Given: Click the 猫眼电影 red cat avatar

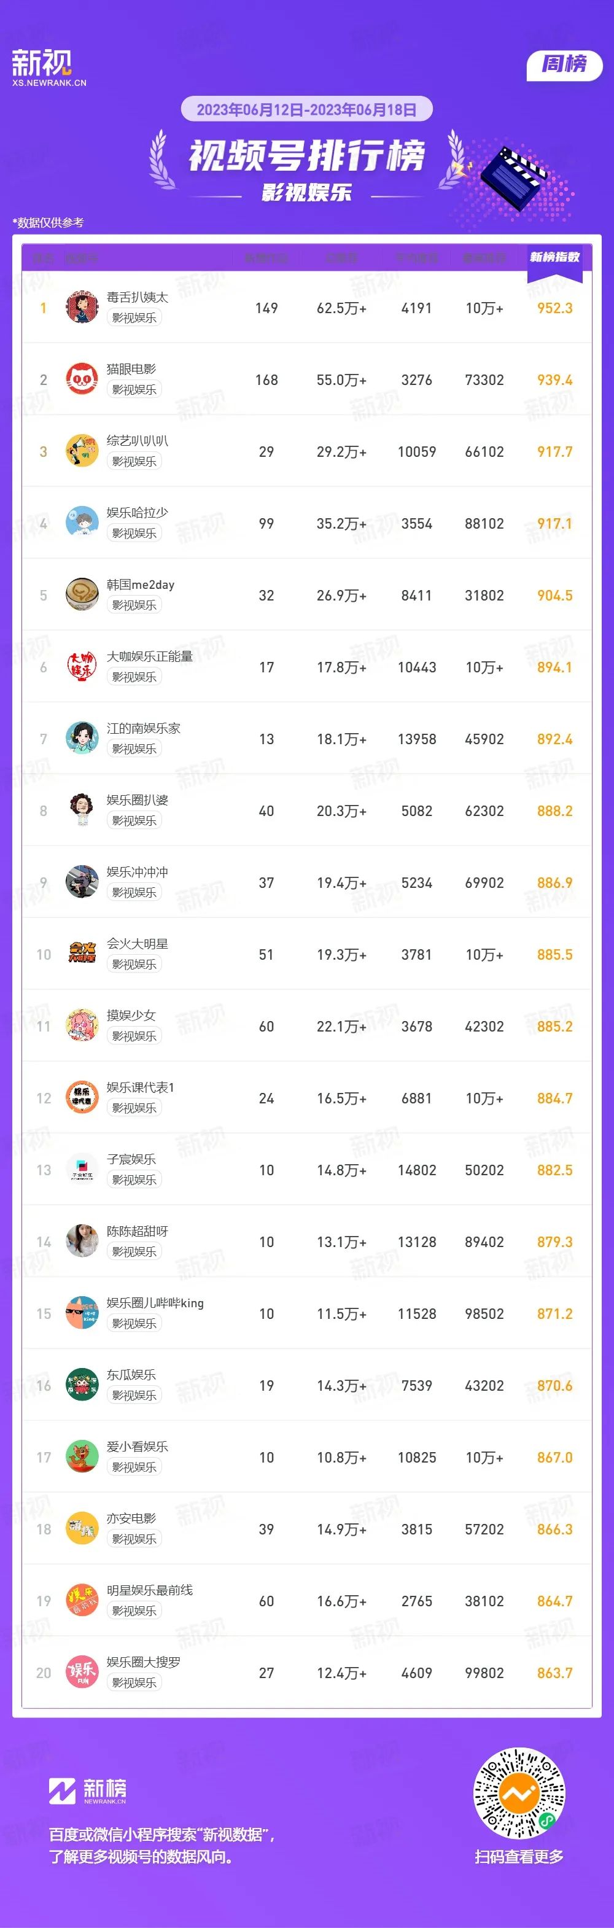Looking at the screenshot, I should tap(82, 379).
